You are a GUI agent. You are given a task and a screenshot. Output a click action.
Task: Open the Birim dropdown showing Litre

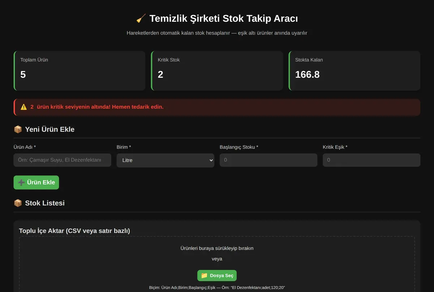coord(165,160)
